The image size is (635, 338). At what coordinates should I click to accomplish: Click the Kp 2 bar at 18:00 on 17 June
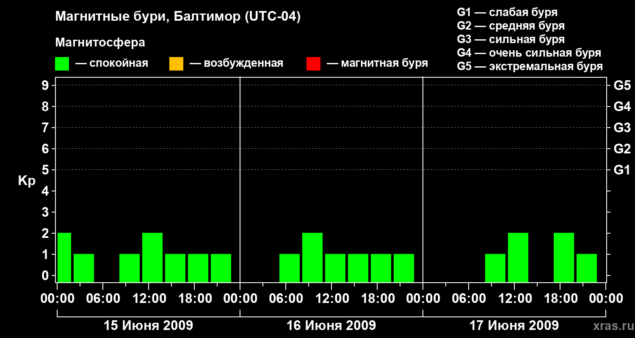point(564,257)
